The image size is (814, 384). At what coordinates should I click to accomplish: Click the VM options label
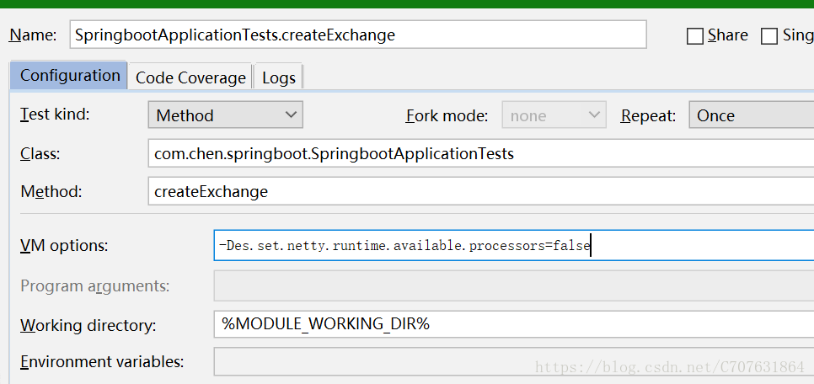[x=64, y=245]
